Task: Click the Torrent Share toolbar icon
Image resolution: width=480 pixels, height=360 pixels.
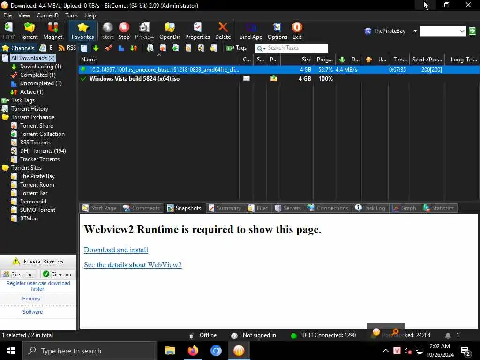Action: [163, 48]
